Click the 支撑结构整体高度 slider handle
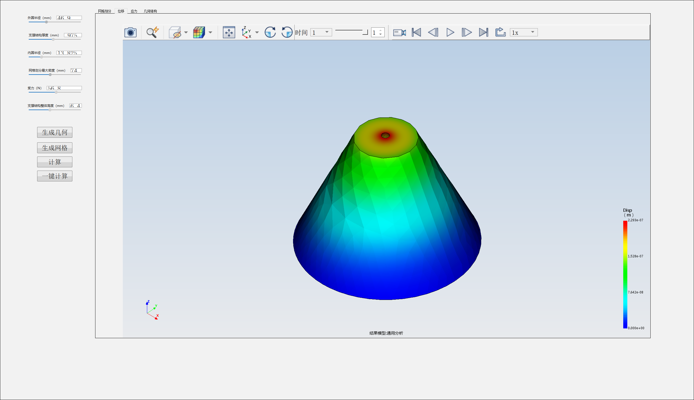 tap(50, 110)
